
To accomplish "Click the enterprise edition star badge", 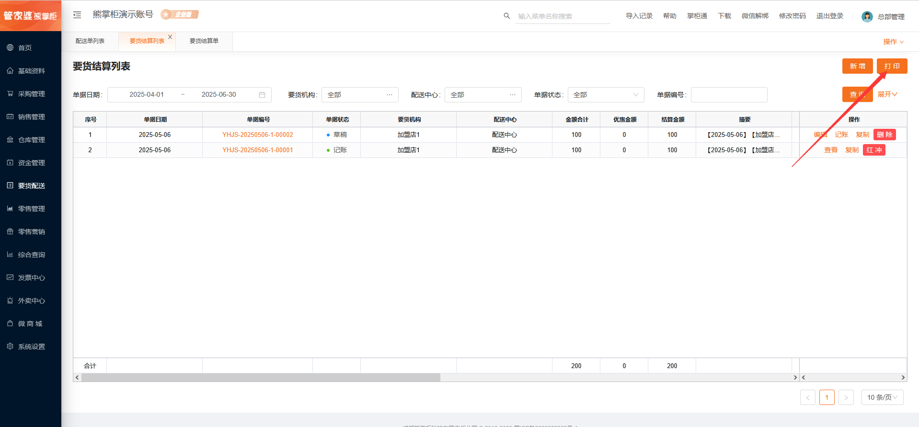I will click(180, 14).
